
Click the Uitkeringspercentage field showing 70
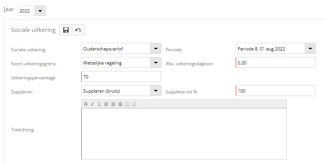[121, 77]
